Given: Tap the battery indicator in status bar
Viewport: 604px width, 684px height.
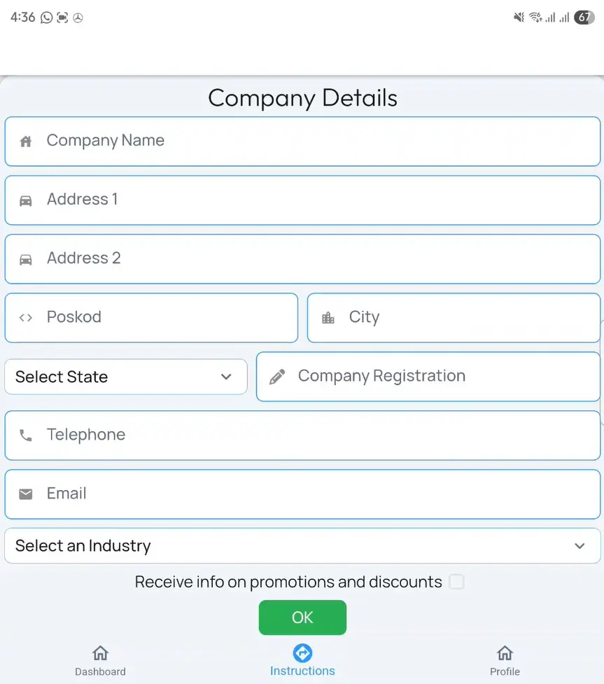Looking at the screenshot, I should coord(584,18).
